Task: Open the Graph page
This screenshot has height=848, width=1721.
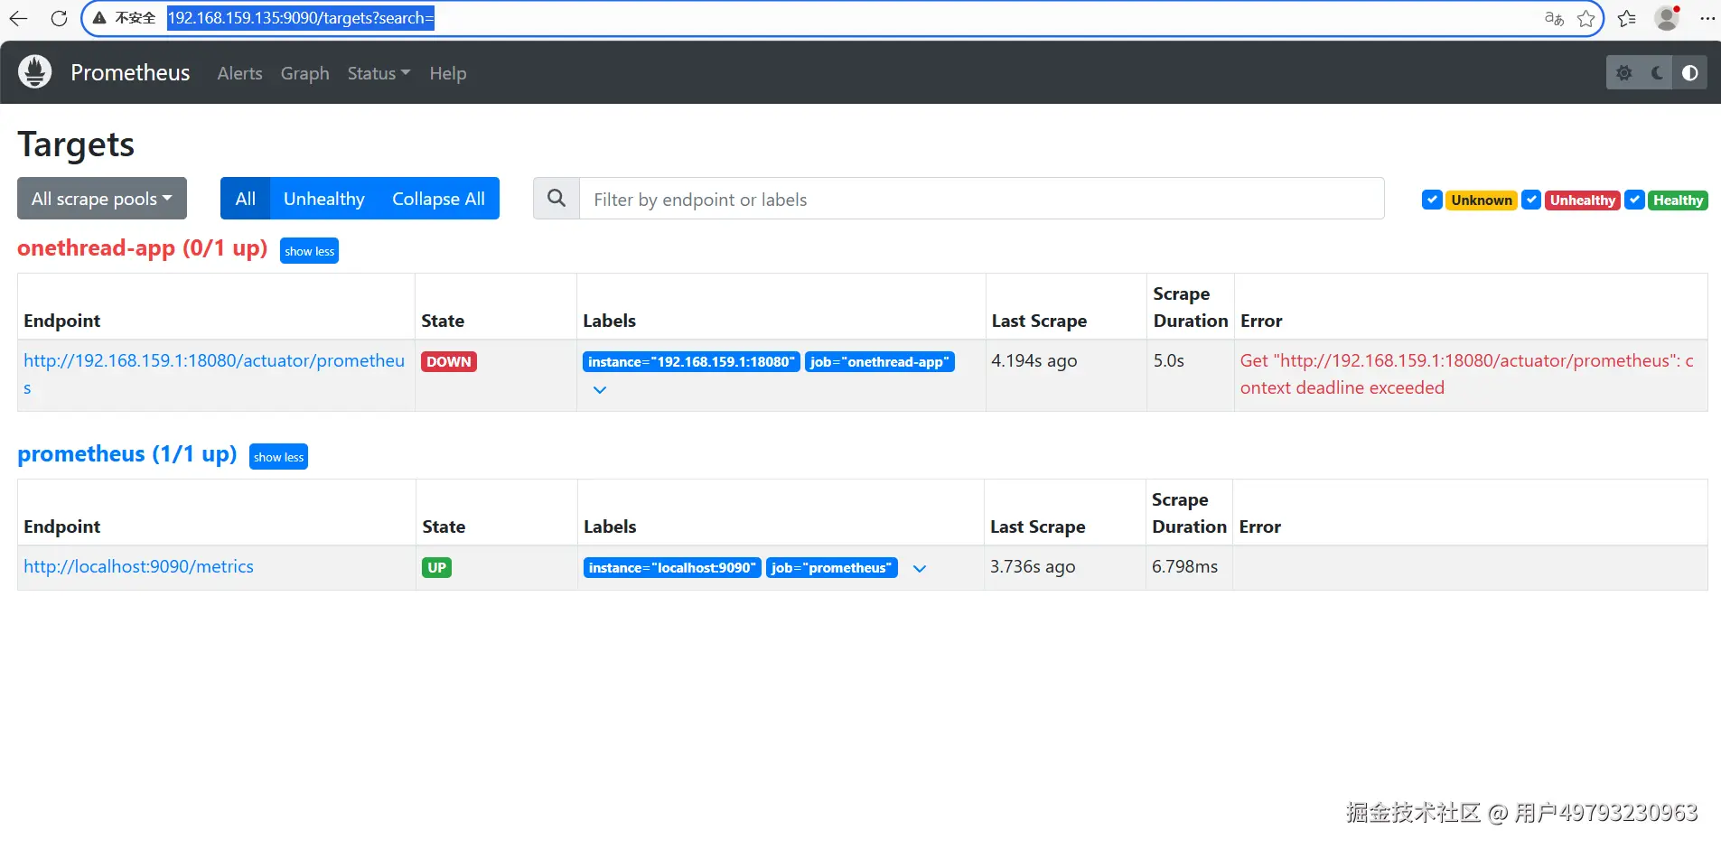Action: [x=304, y=73]
